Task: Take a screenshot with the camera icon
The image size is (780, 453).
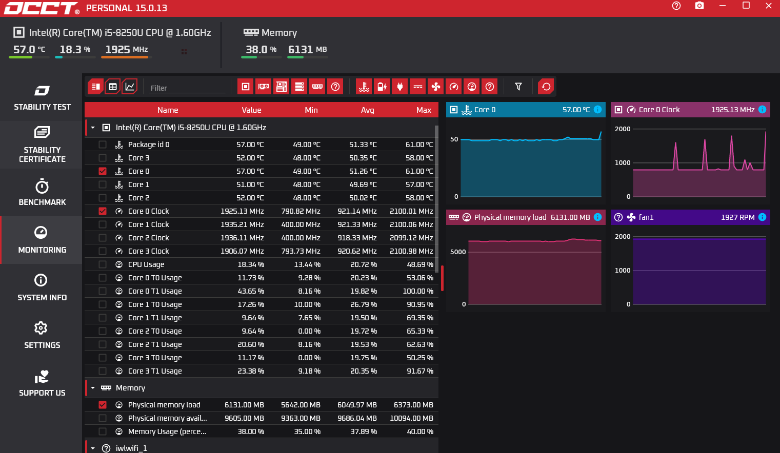Action: point(699,6)
